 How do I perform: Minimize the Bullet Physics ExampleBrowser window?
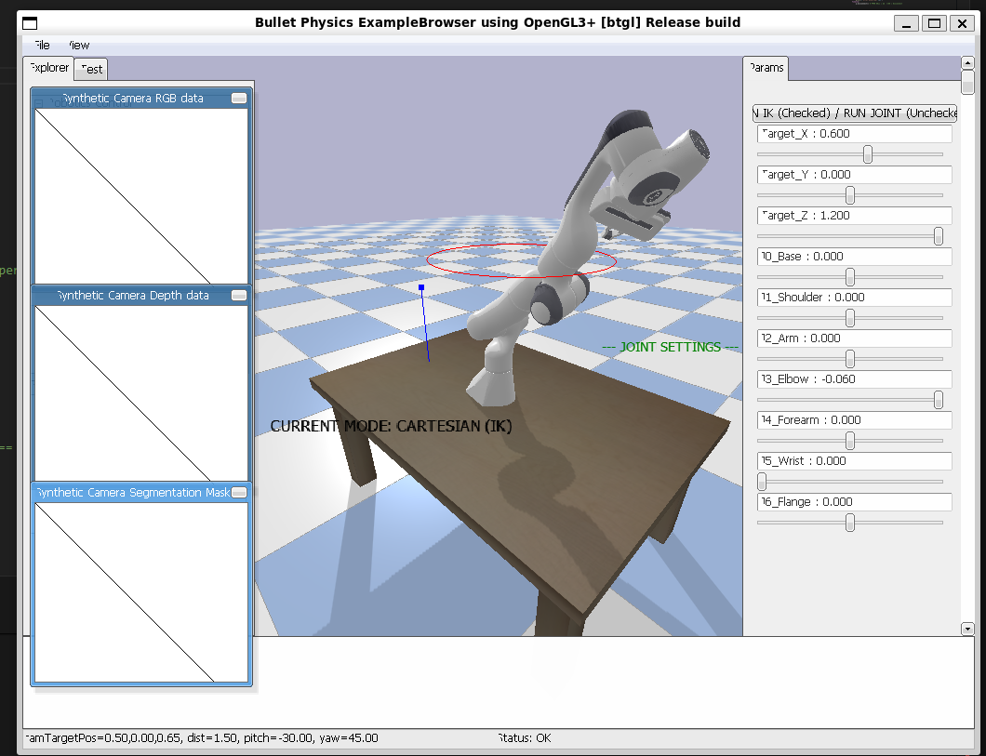coord(906,23)
